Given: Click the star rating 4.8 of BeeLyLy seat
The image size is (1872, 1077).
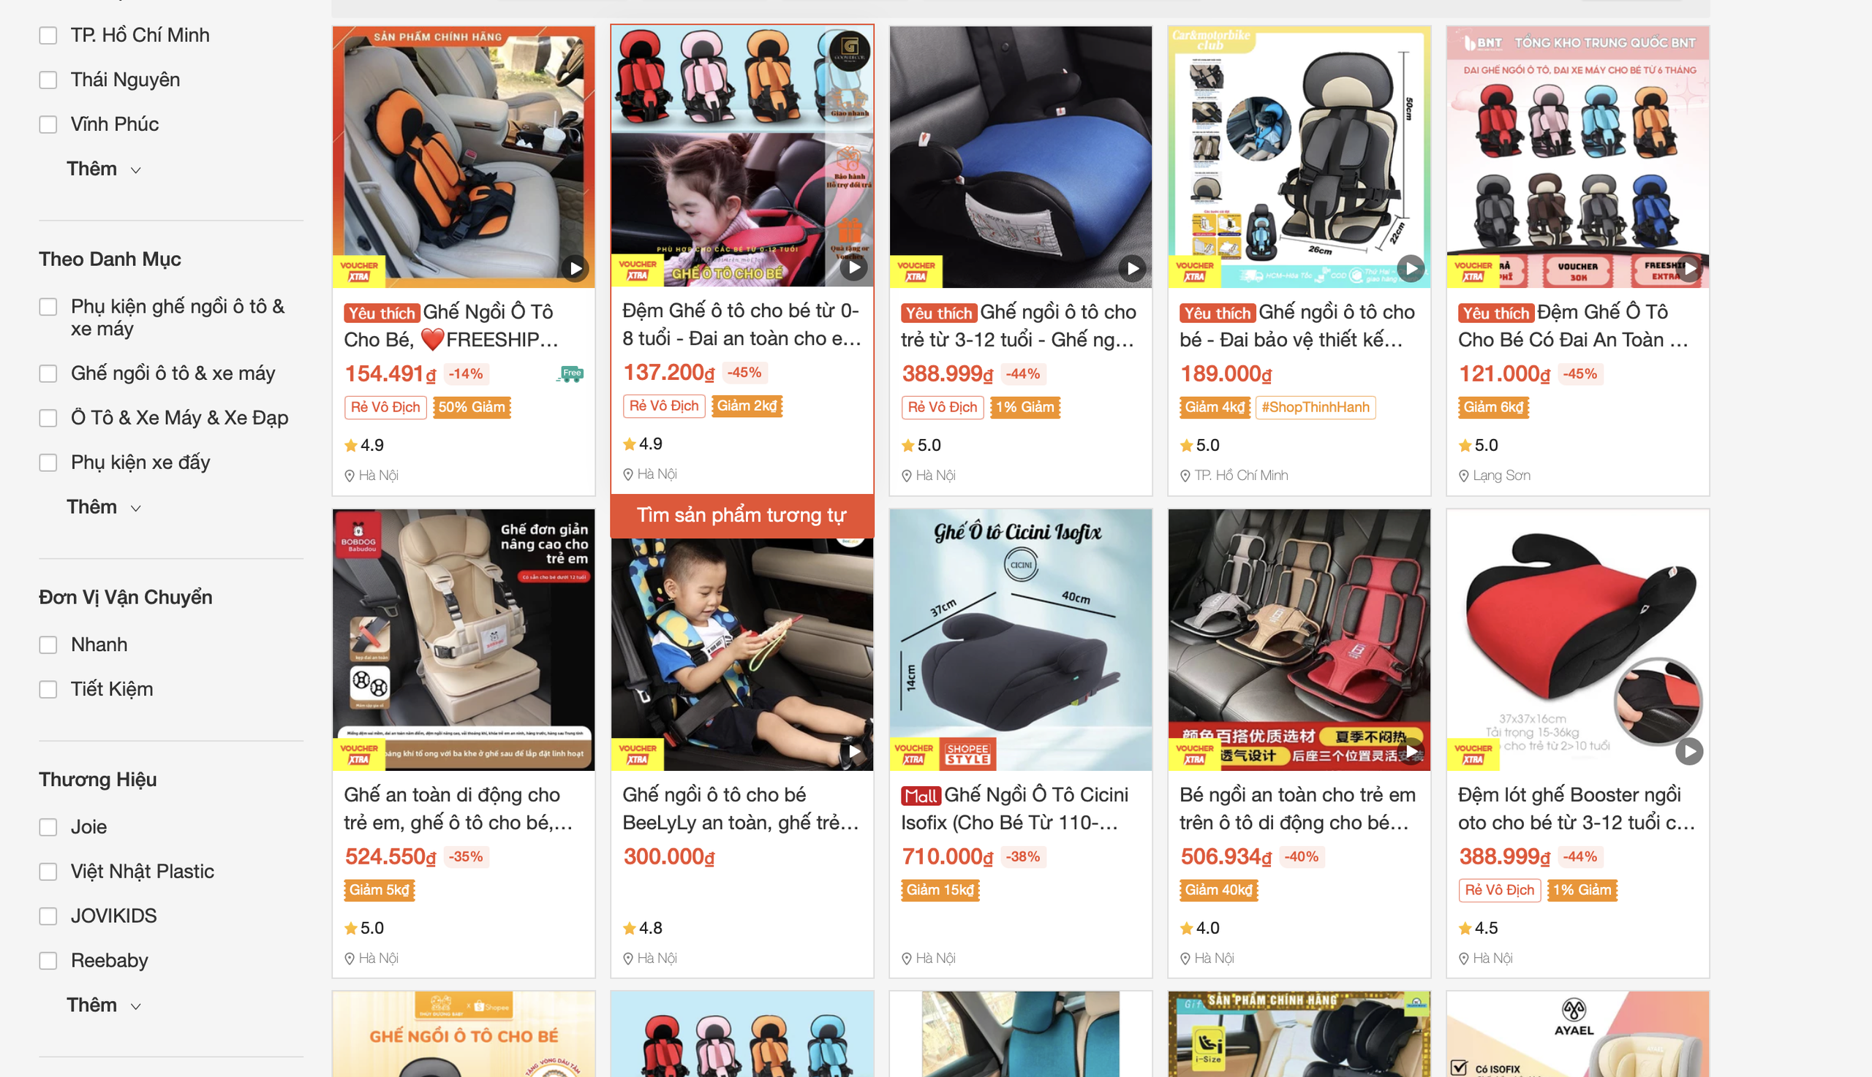Looking at the screenshot, I should point(643,928).
